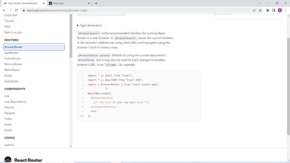Image resolution: width=290 pixels, height=163 pixels.
Task: Click the site lock icon in address bar
Action: (24, 10)
